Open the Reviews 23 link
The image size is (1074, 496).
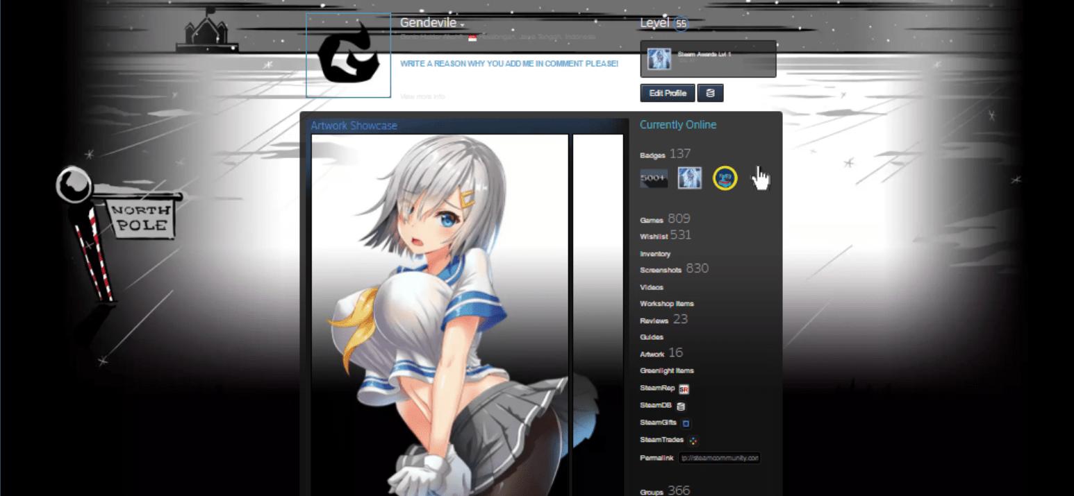tap(663, 320)
